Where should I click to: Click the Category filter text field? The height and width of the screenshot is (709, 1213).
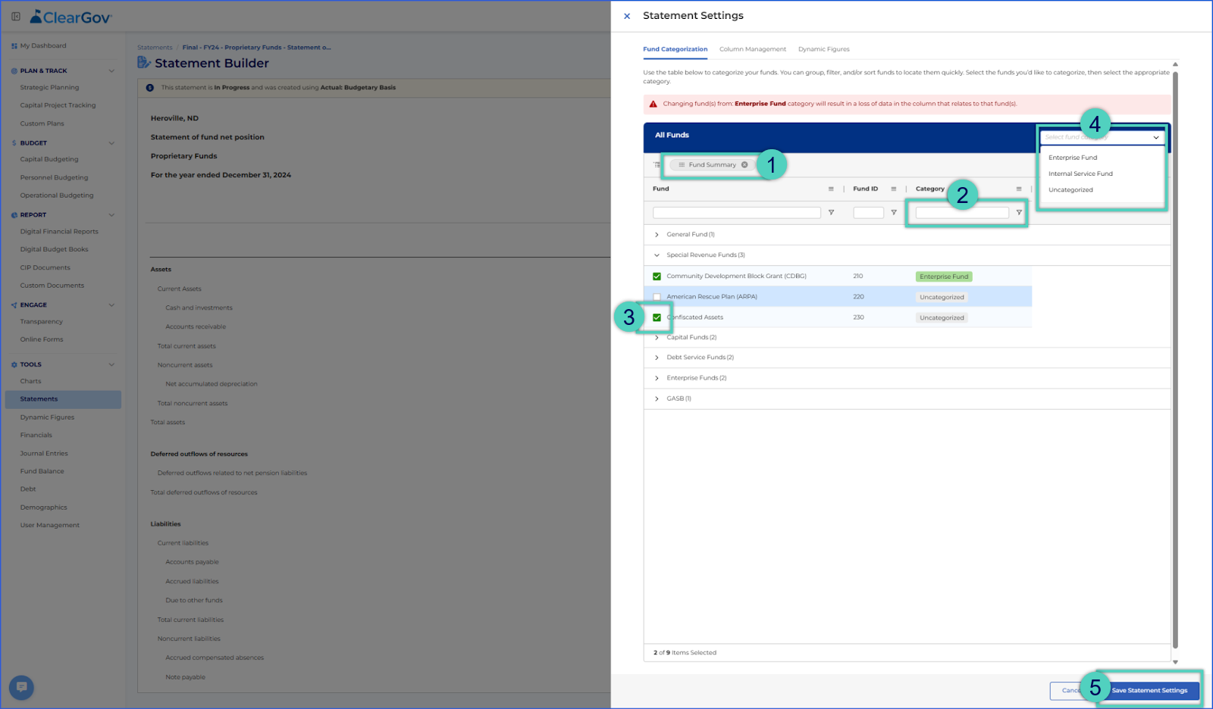click(x=962, y=213)
